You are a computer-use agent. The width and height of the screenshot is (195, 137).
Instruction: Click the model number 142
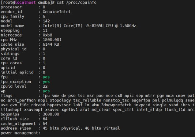46,21
